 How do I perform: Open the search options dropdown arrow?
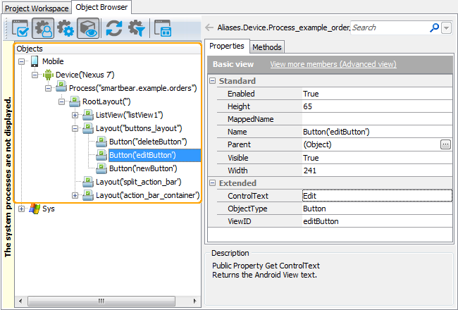click(447, 27)
